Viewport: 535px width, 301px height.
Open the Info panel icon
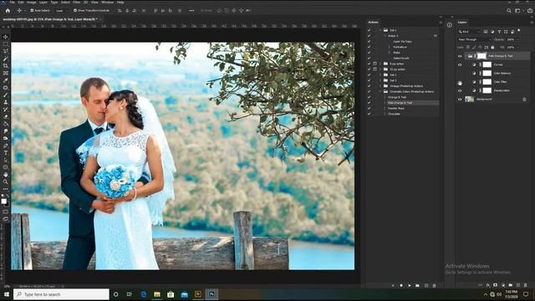(450, 25)
